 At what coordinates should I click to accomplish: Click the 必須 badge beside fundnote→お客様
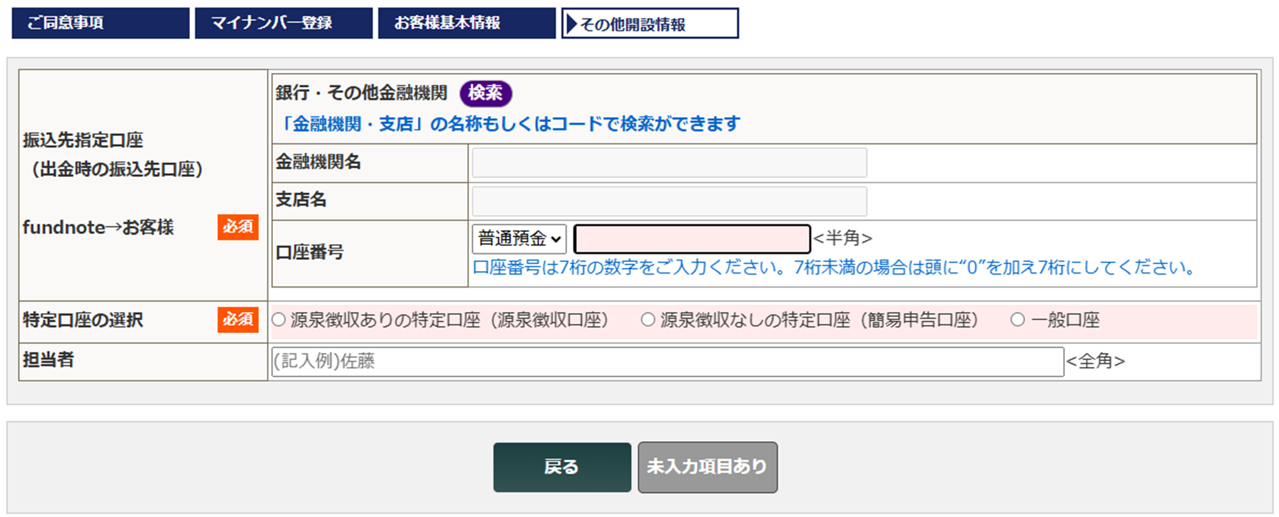click(237, 227)
